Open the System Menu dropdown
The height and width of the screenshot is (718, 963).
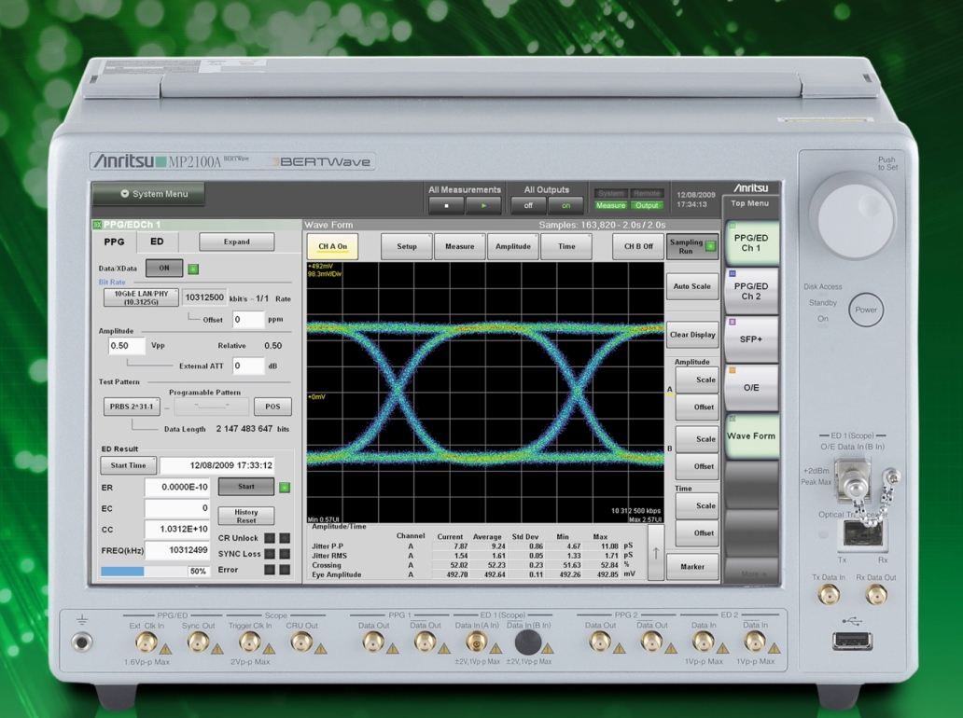coord(149,194)
